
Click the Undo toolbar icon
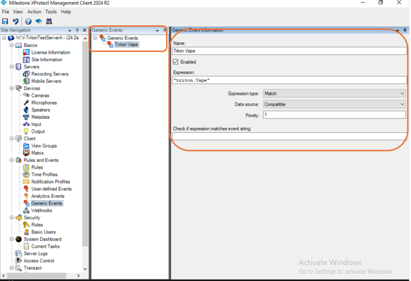pyautogui.click(x=16, y=21)
